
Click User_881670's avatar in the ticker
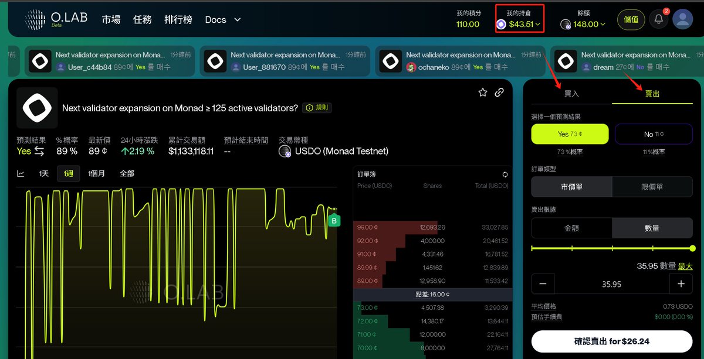pyautogui.click(x=236, y=67)
